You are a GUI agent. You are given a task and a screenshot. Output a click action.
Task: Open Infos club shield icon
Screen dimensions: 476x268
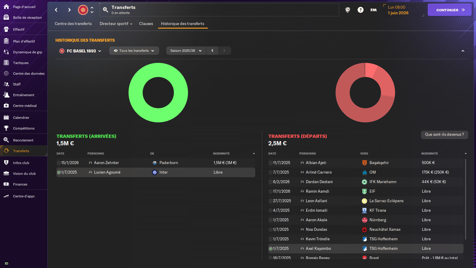(x=6, y=163)
